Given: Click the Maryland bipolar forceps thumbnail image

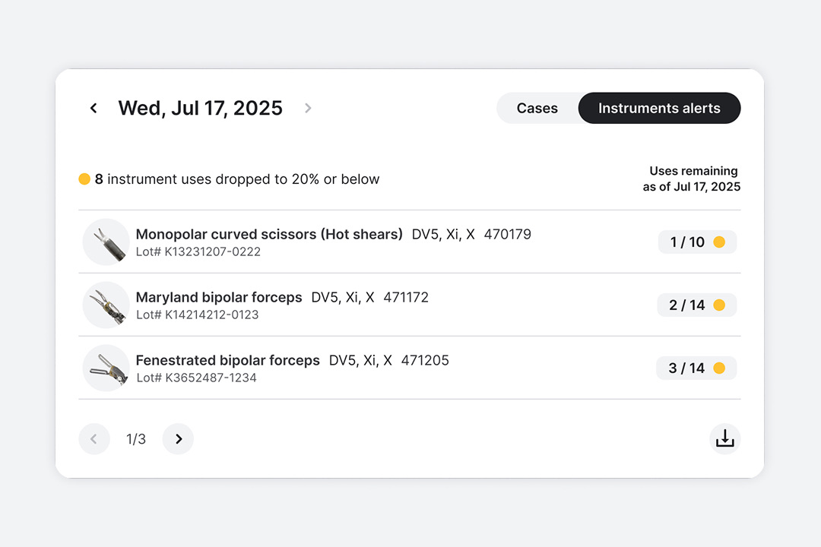Looking at the screenshot, I should point(106,305).
